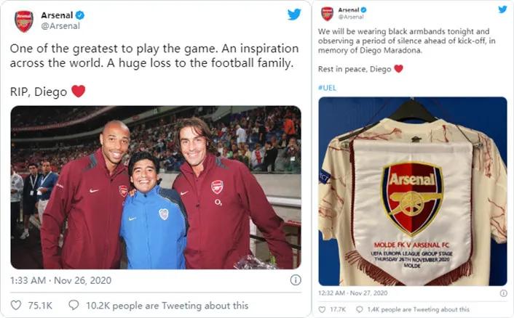Click reply bubble icon on left tweet

point(73,306)
